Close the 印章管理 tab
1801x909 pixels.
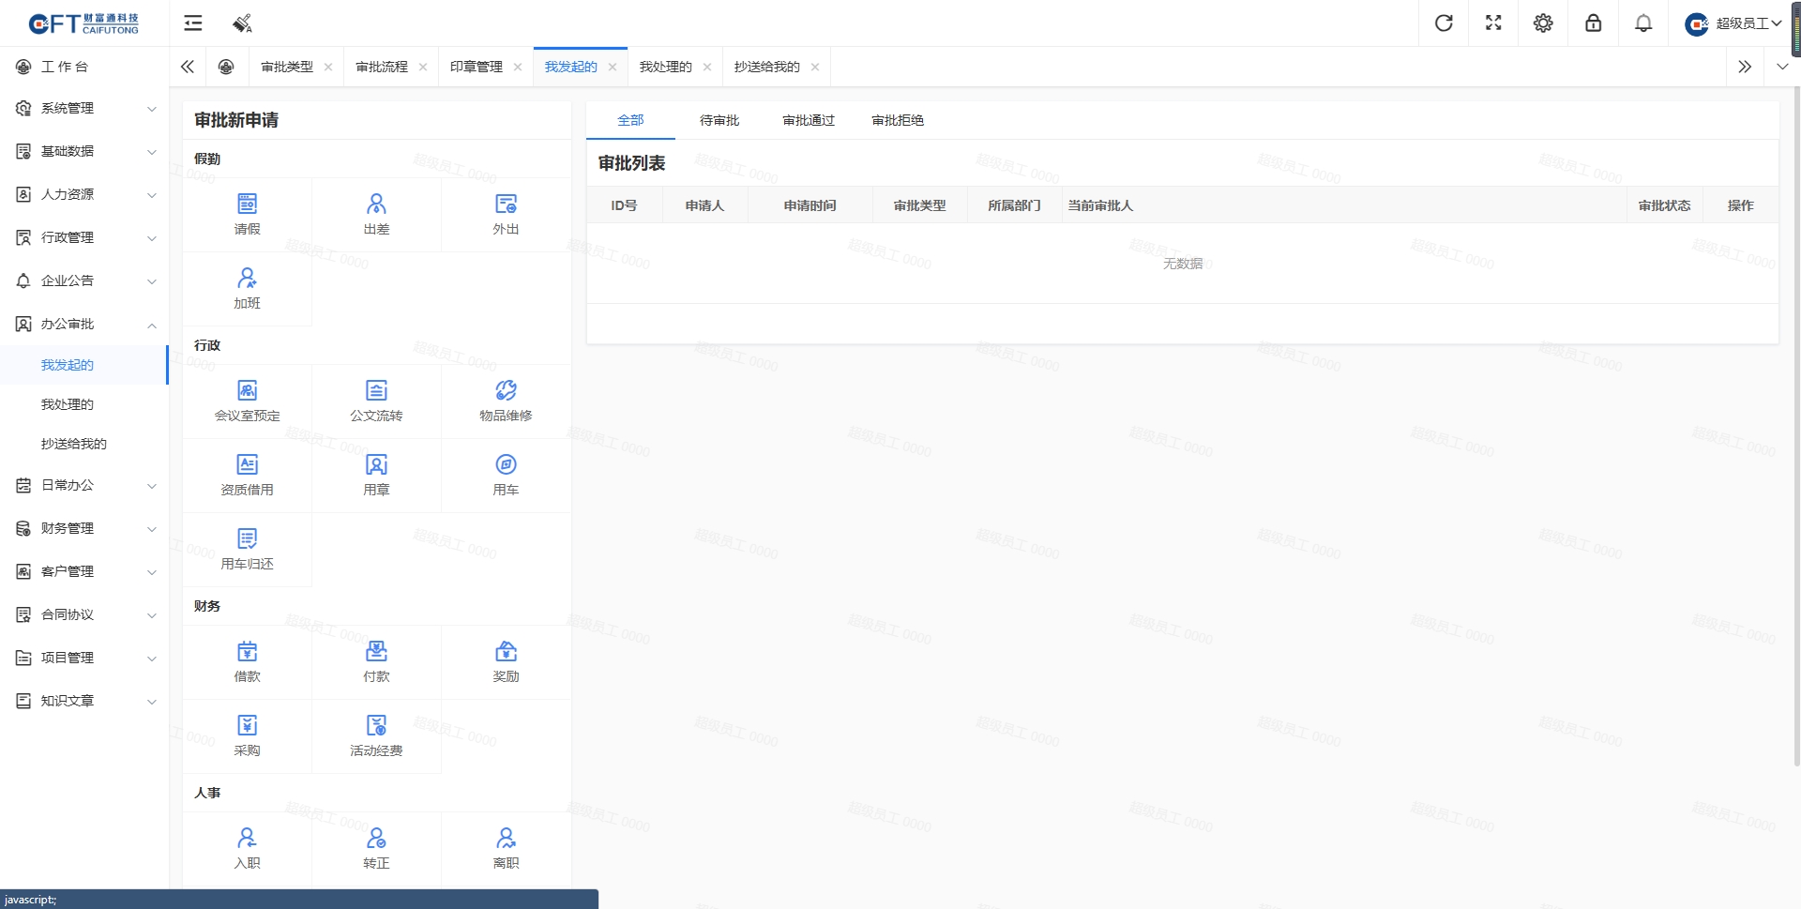coord(518,67)
